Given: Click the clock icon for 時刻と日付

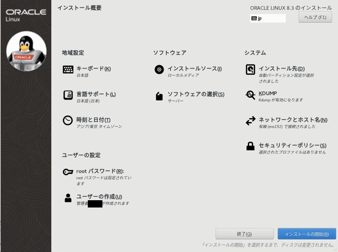Looking at the screenshot, I should [x=68, y=120].
